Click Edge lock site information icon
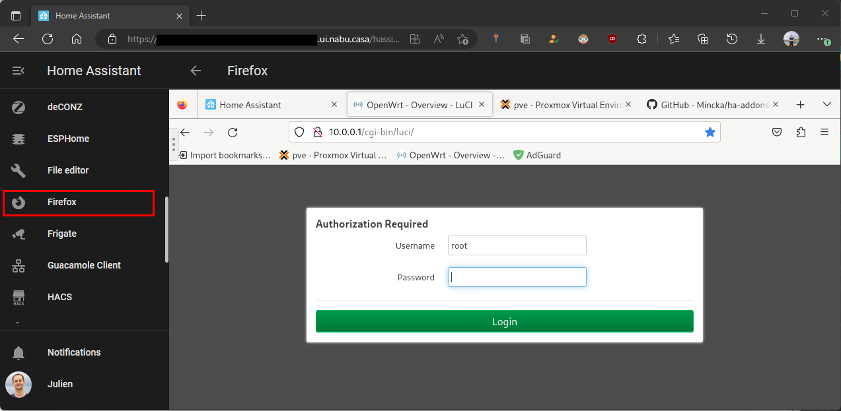 point(112,39)
